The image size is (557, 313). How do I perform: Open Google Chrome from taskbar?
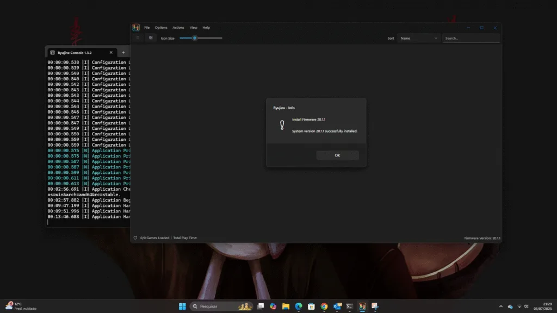[324, 306]
